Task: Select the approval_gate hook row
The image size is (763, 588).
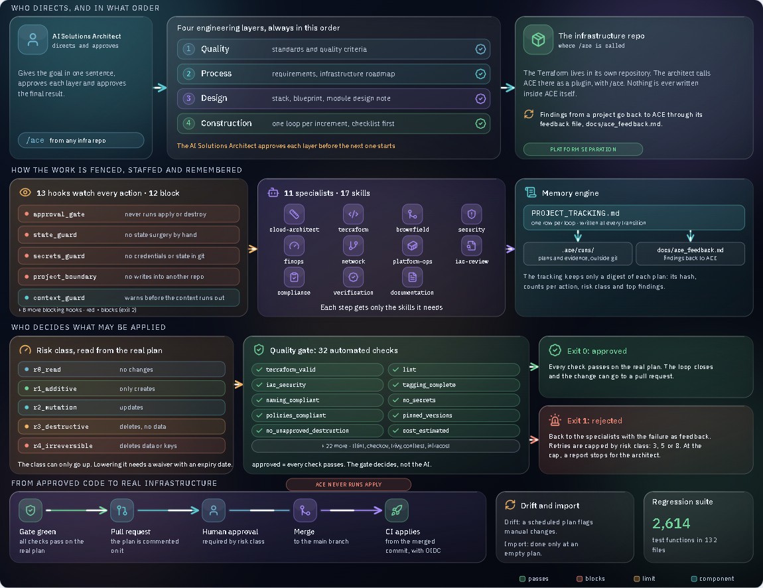Action: click(129, 214)
